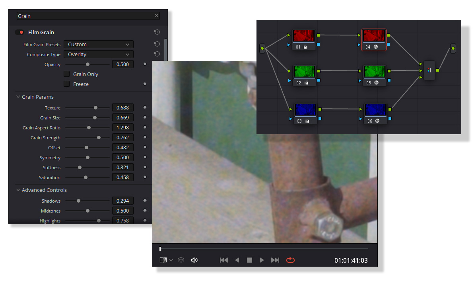This screenshot has width=474, height=281.
Task: Toggle the Film Grain effect enable switch
Action: [19, 32]
